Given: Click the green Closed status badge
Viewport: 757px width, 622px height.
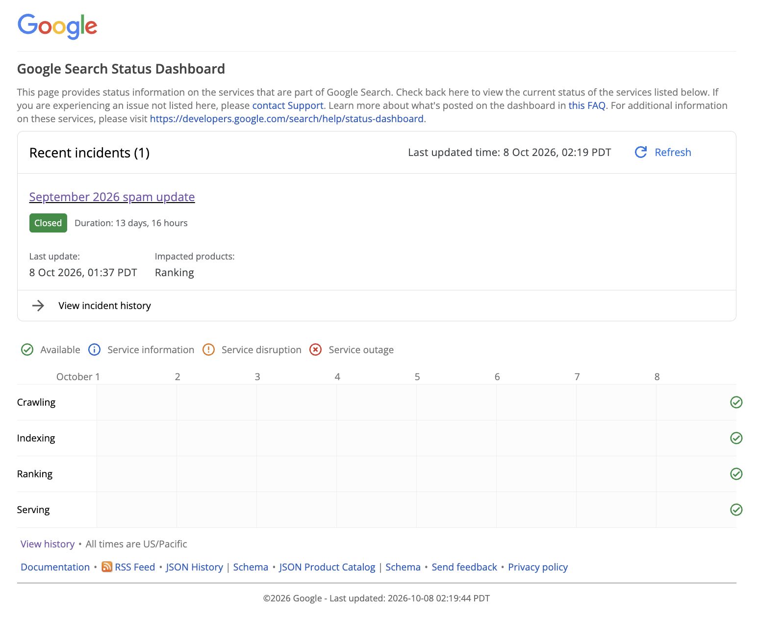Looking at the screenshot, I should coord(48,223).
